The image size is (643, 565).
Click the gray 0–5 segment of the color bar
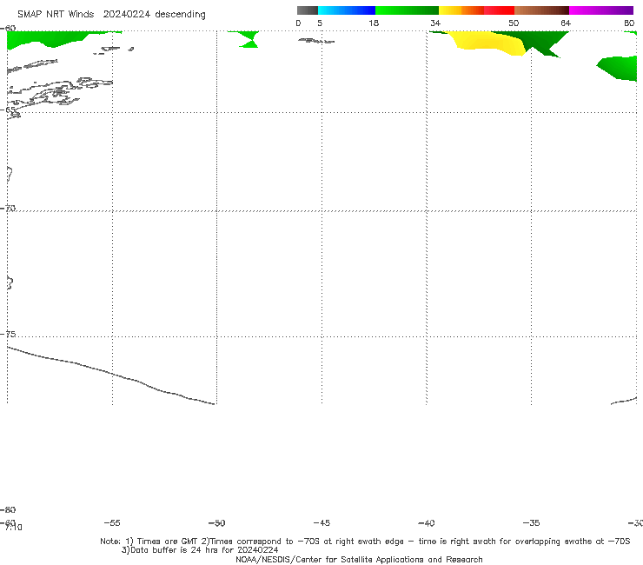[307, 10]
